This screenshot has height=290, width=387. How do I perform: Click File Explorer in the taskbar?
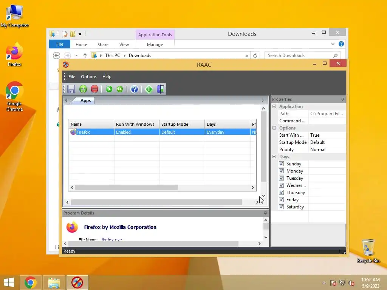54,282
